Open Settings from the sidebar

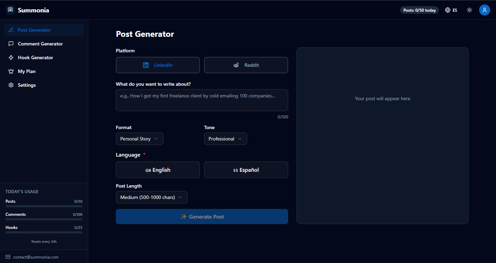44,85
